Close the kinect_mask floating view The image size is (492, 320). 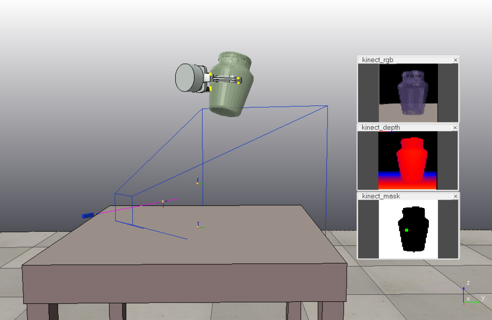click(455, 196)
